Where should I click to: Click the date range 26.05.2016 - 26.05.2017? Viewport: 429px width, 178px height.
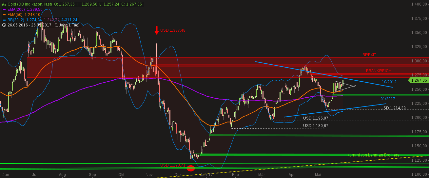(x=30, y=25)
